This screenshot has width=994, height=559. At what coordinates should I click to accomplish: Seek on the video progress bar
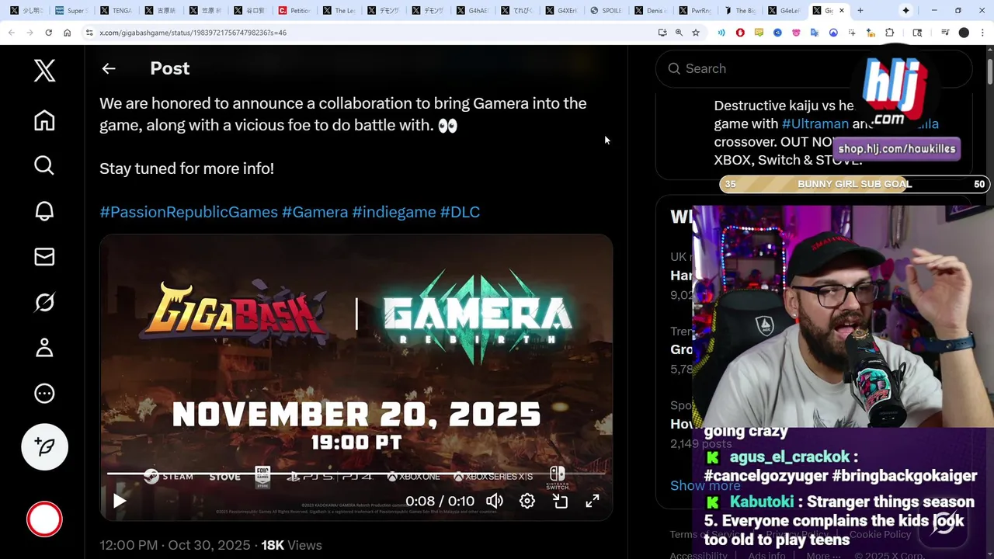pyautogui.click(x=356, y=474)
